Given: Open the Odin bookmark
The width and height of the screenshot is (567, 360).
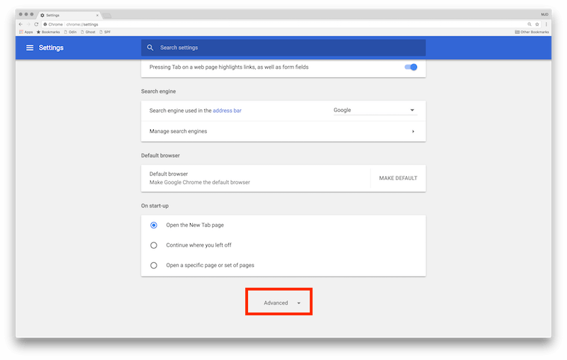Looking at the screenshot, I should point(70,32).
